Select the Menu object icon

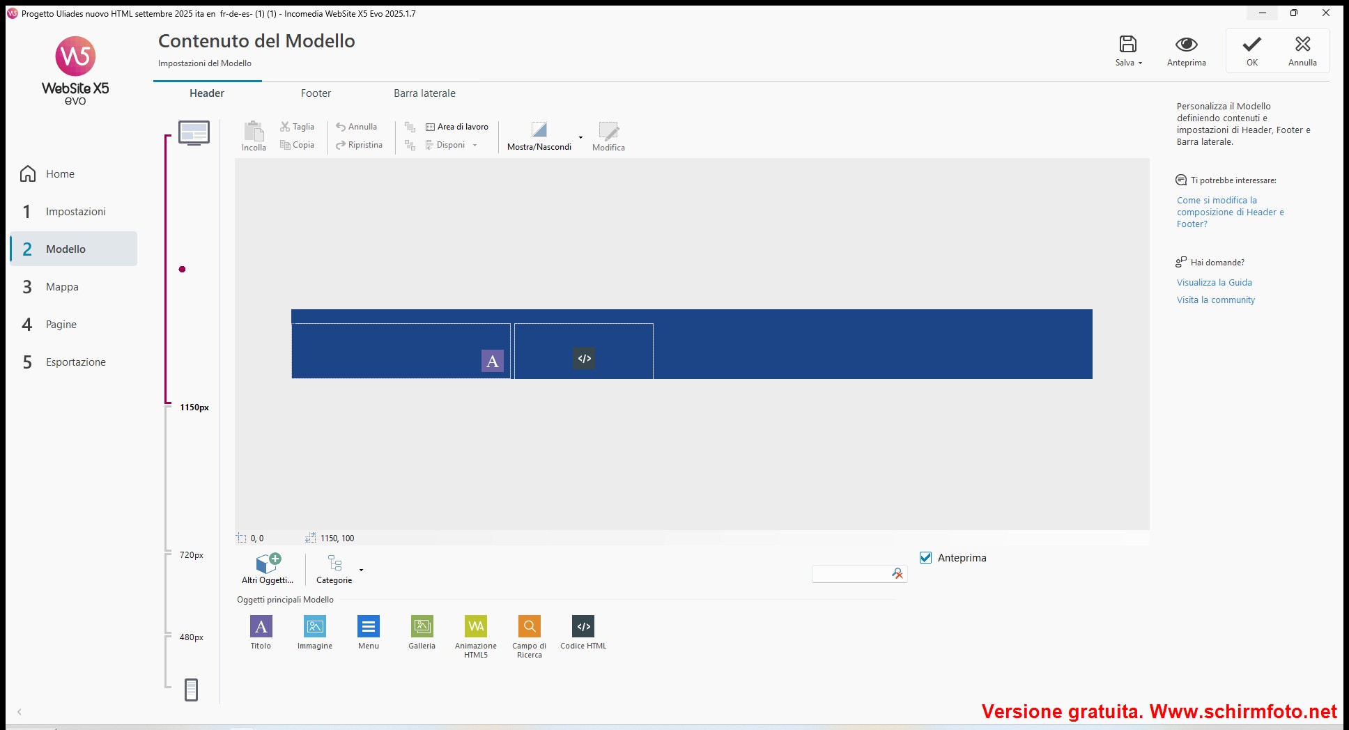[x=369, y=626]
